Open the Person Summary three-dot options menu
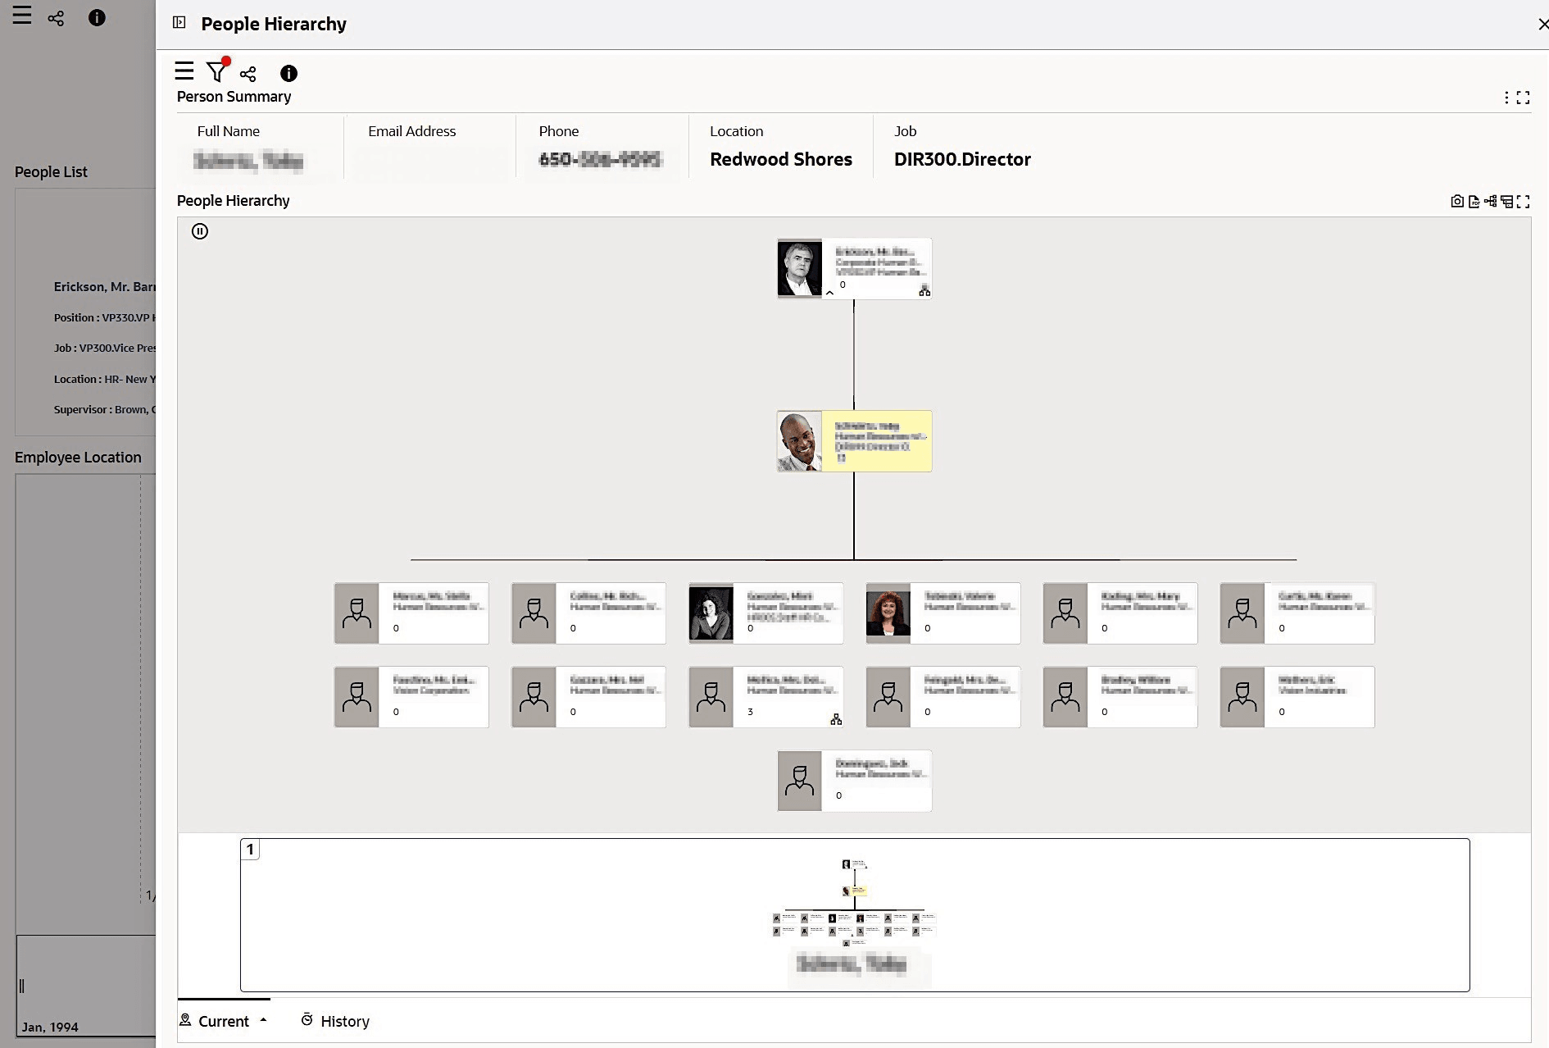 click(x=1506, y=98)
